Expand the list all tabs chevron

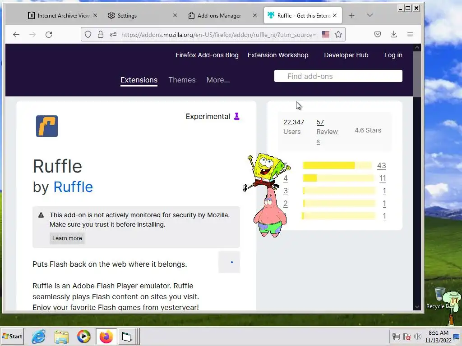click(370, 15)
